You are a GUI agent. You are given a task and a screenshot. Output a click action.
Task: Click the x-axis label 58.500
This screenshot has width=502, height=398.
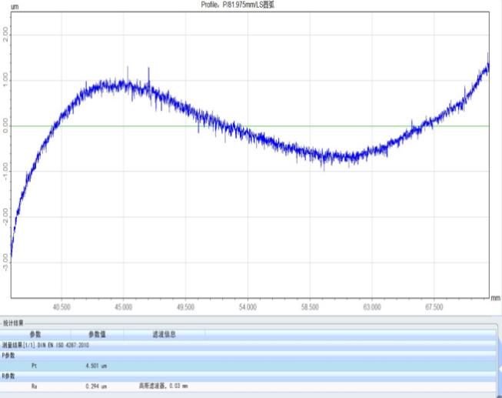coord(310,307)
